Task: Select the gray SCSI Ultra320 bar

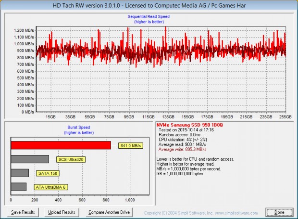Action: [x=30, y=159]
